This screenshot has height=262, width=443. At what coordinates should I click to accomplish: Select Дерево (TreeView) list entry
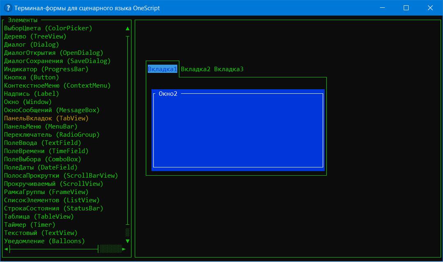tap(35, 36)
